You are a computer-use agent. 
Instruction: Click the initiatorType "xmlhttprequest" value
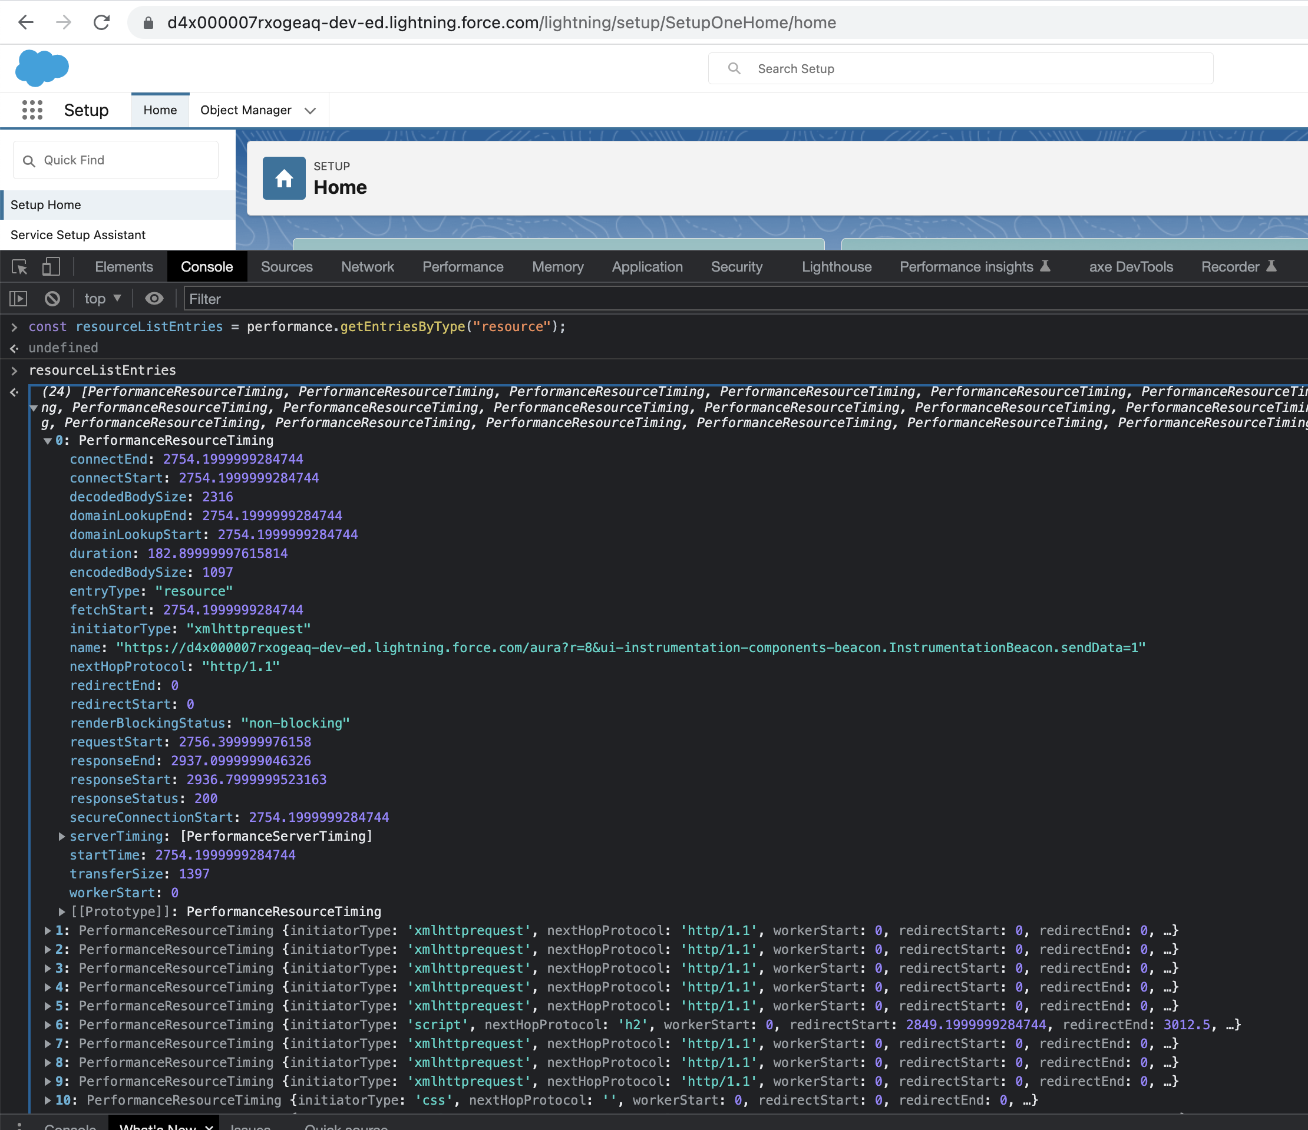(248, 629)
